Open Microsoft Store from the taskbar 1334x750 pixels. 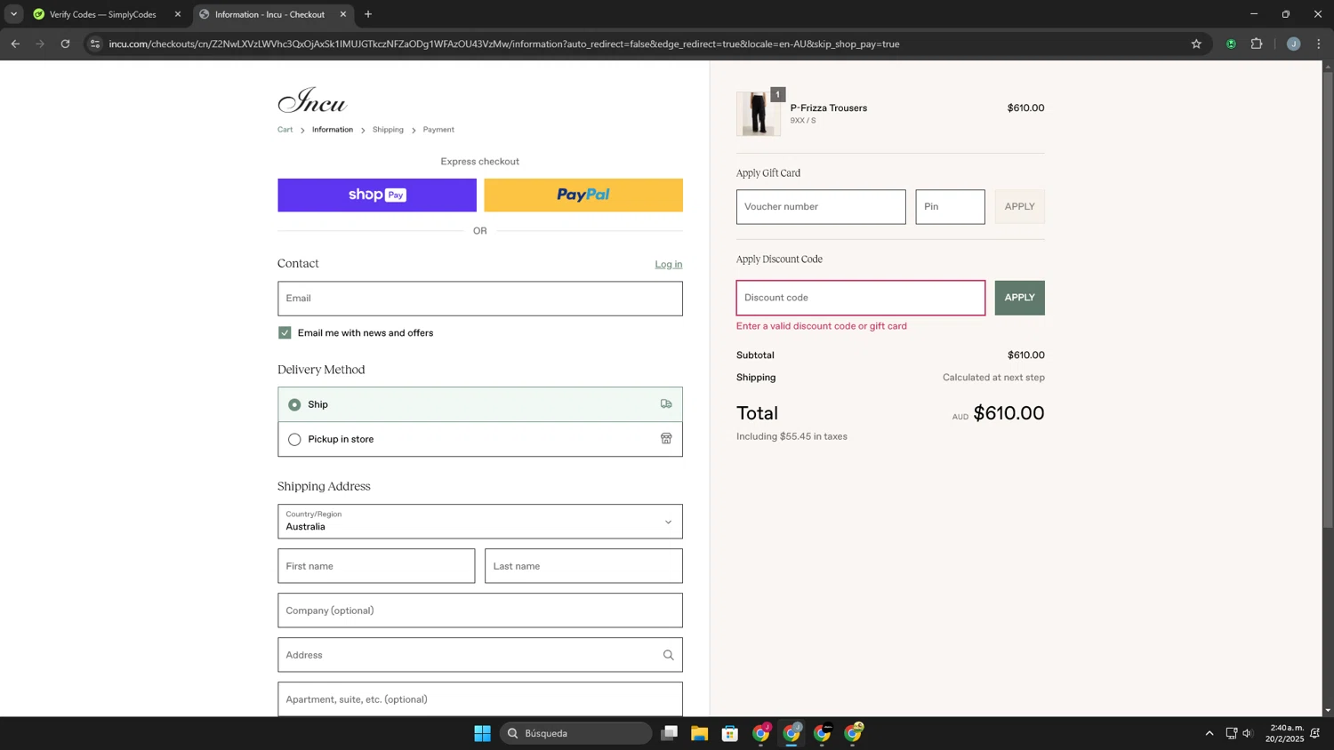point(730,733)
